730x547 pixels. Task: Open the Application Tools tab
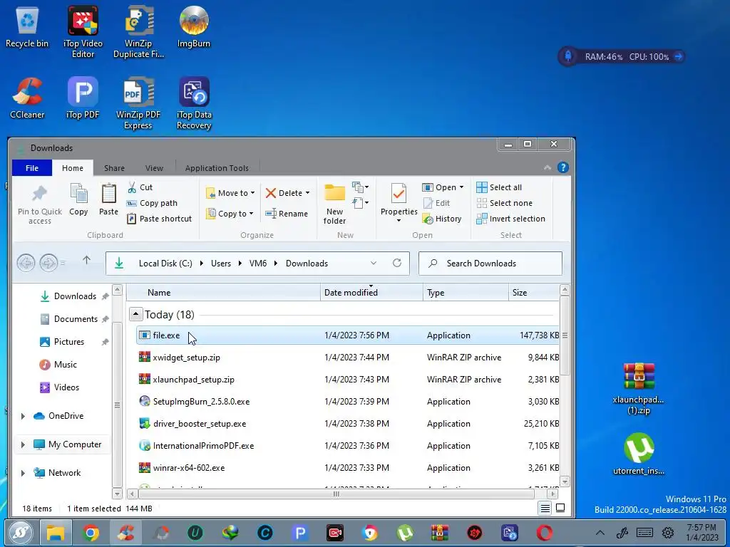[x=217, y=168]
